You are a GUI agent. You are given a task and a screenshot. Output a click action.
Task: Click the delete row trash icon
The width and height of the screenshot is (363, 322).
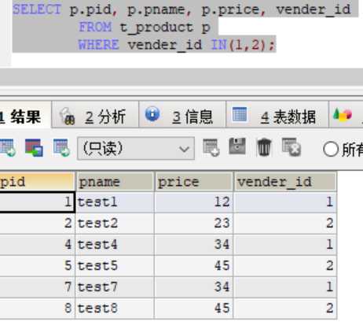(264, 147)
